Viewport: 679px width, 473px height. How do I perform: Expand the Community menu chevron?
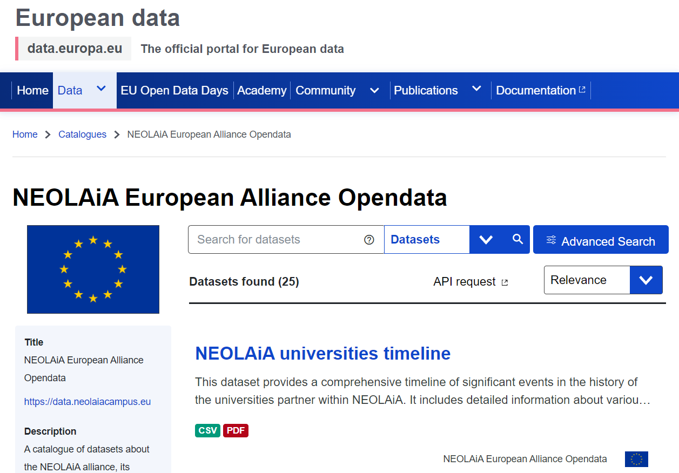[374, 91]
